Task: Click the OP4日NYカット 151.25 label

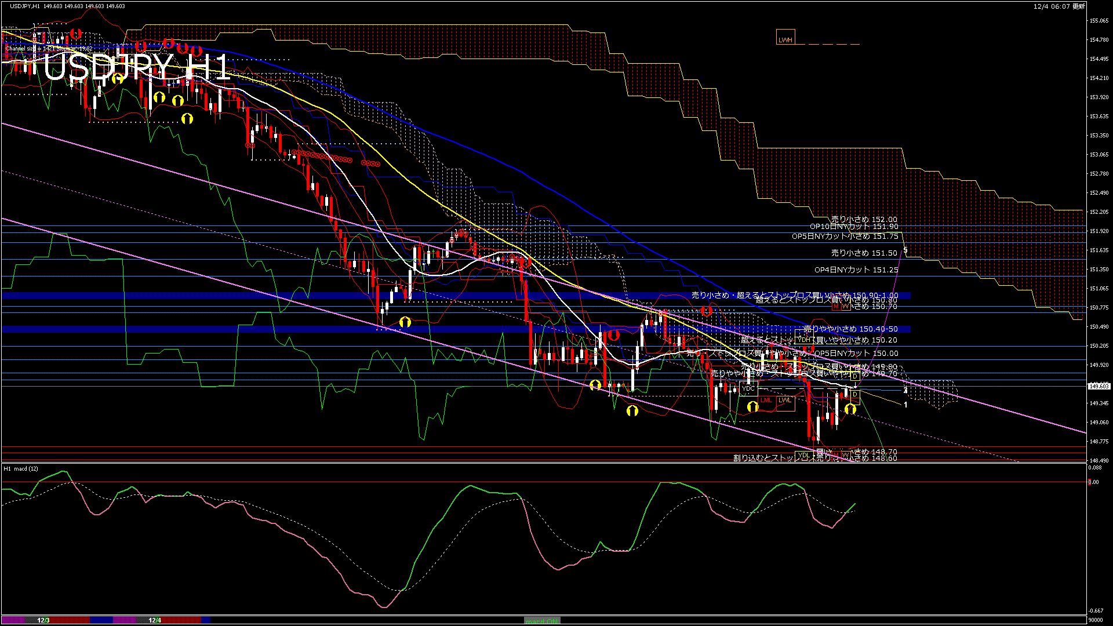Action: pos(856,270)
